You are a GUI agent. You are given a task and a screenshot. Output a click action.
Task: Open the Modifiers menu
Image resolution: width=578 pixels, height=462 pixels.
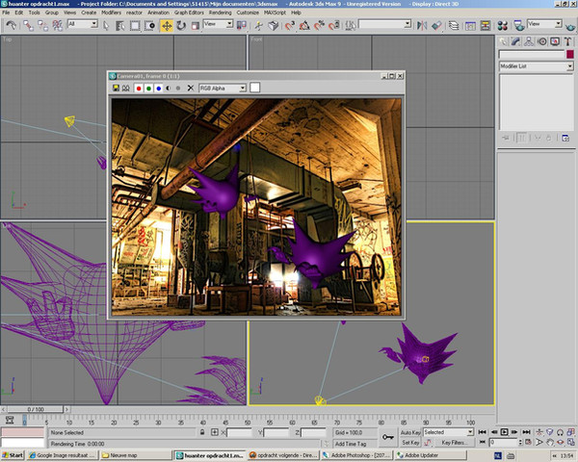click(x=111, y=13)
